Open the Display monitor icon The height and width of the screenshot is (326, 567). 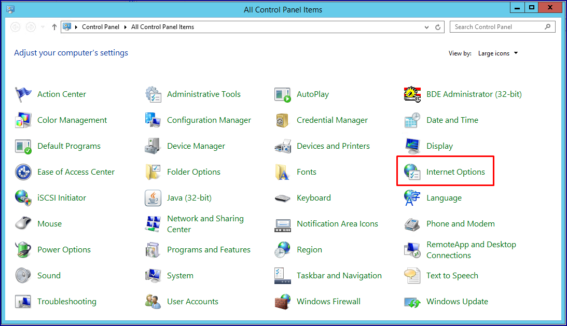(412, 146)
